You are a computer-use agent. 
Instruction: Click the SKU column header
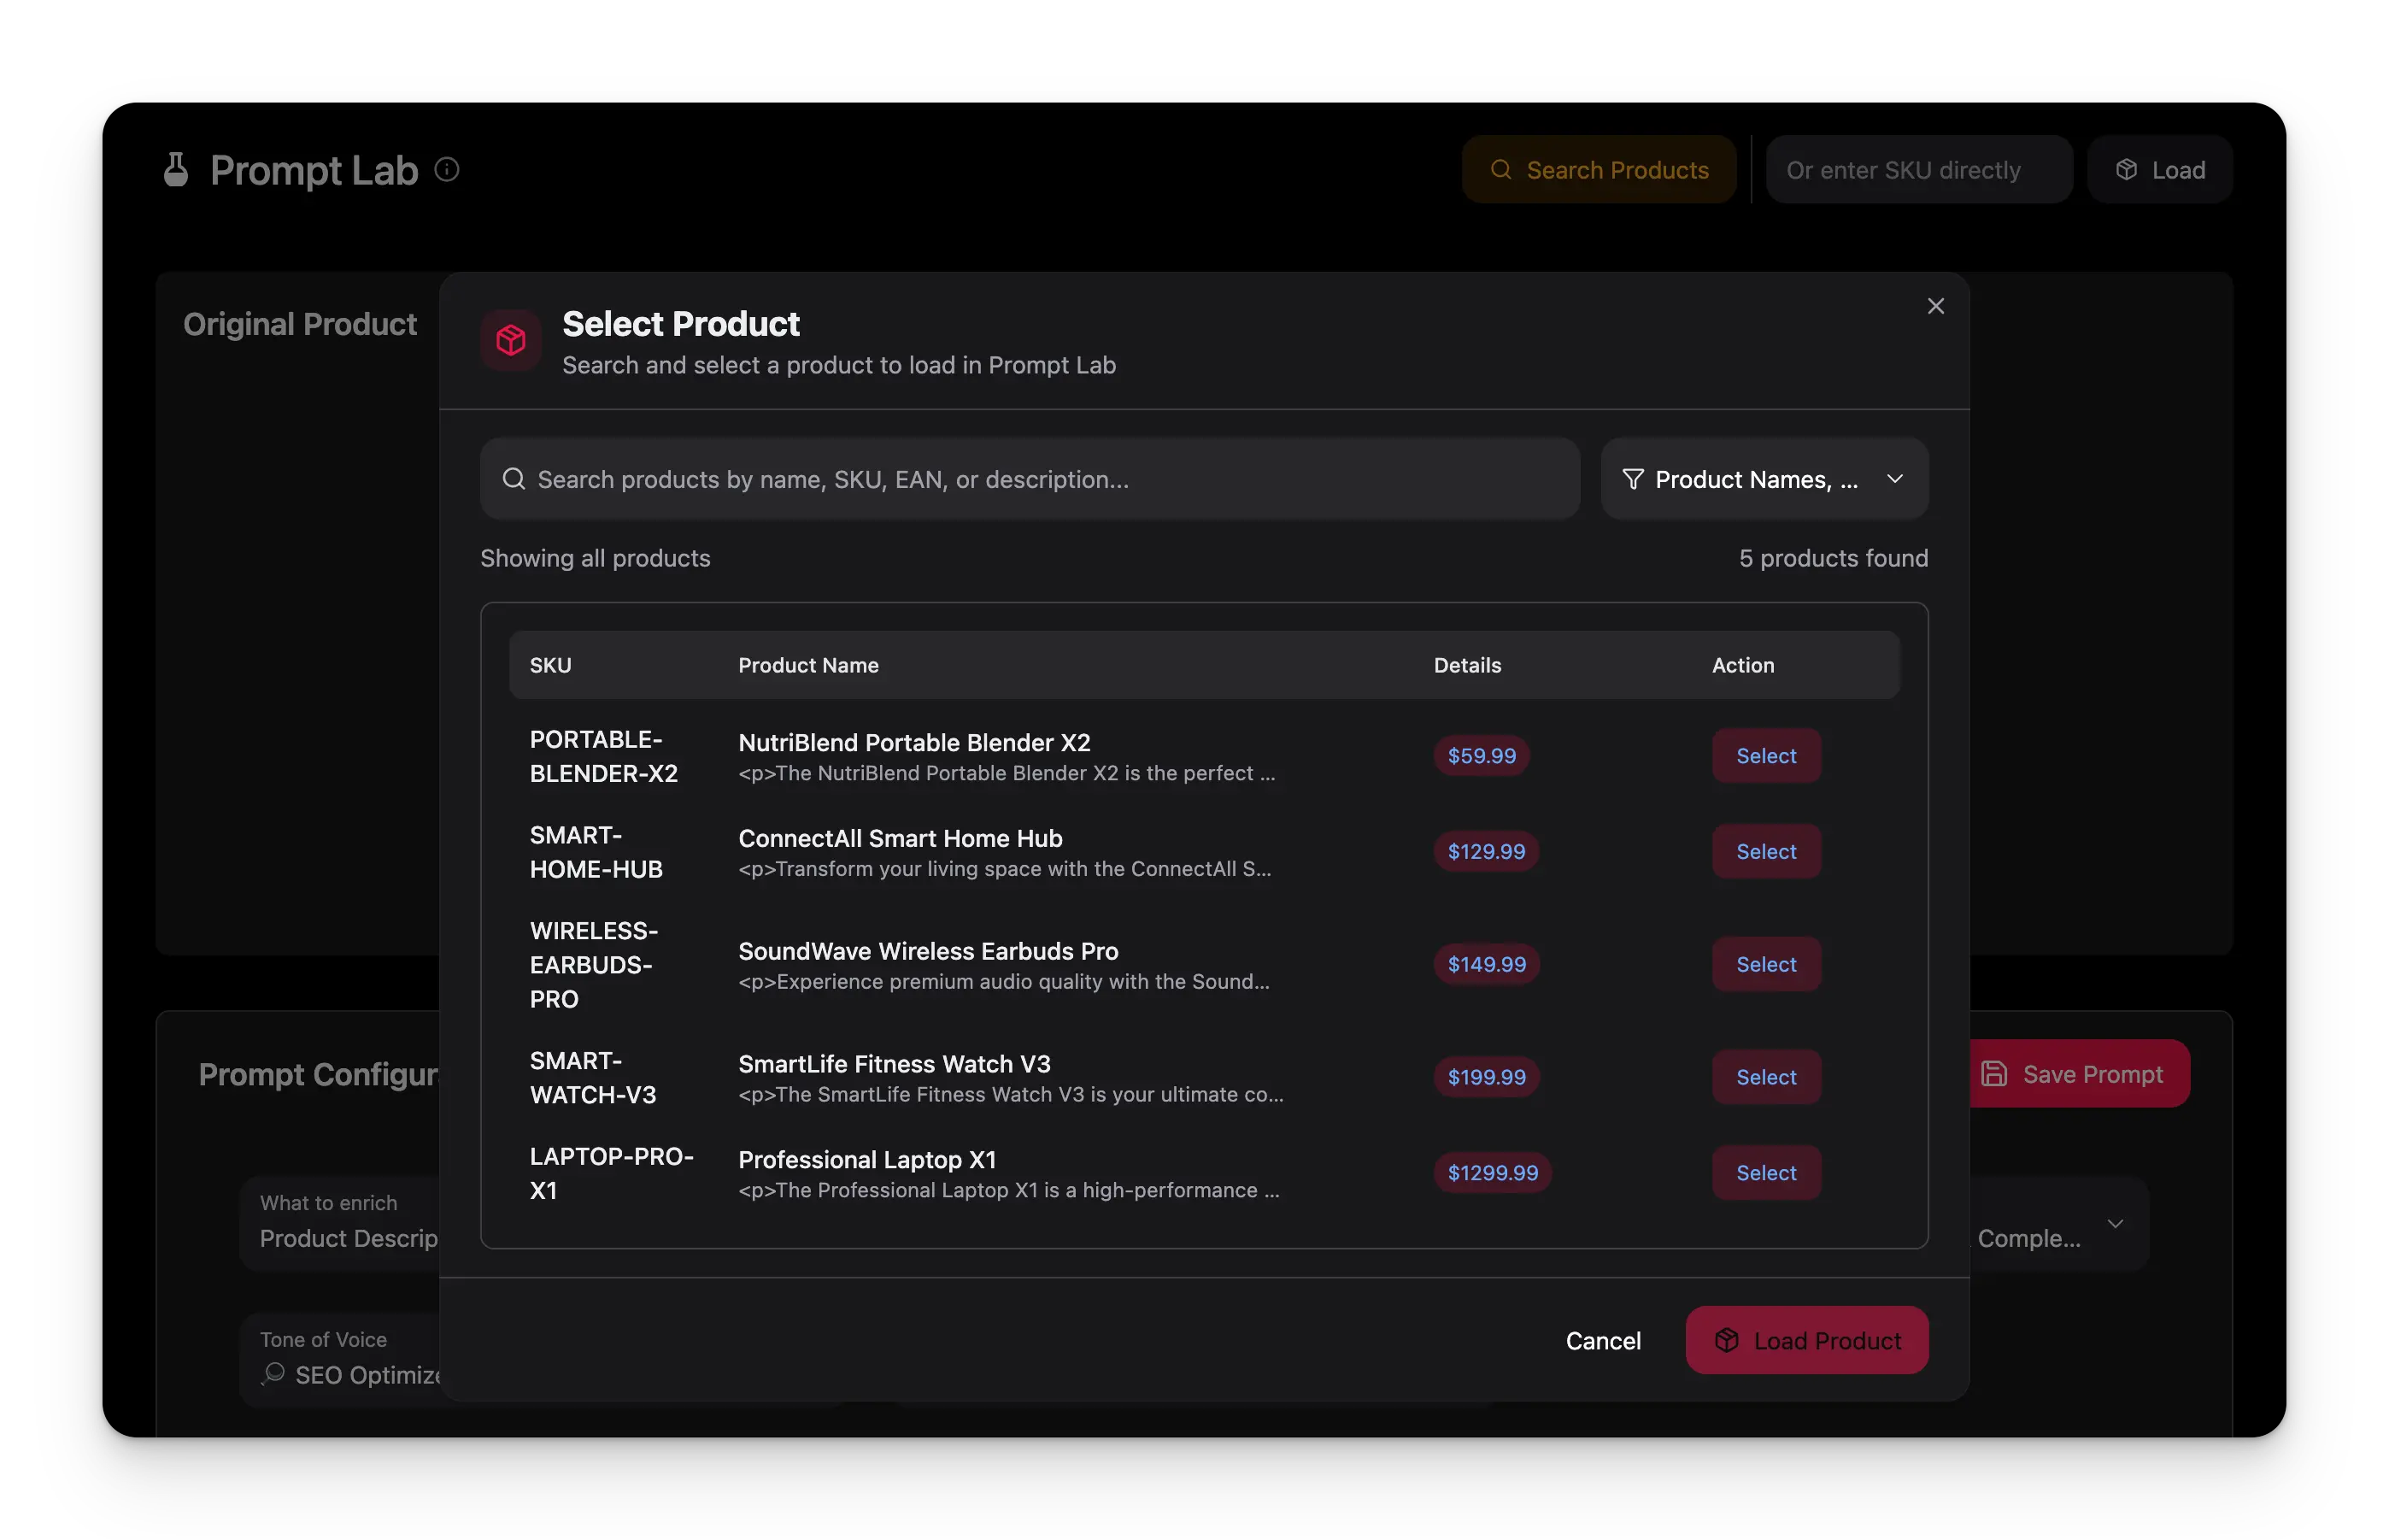(551, 664)
